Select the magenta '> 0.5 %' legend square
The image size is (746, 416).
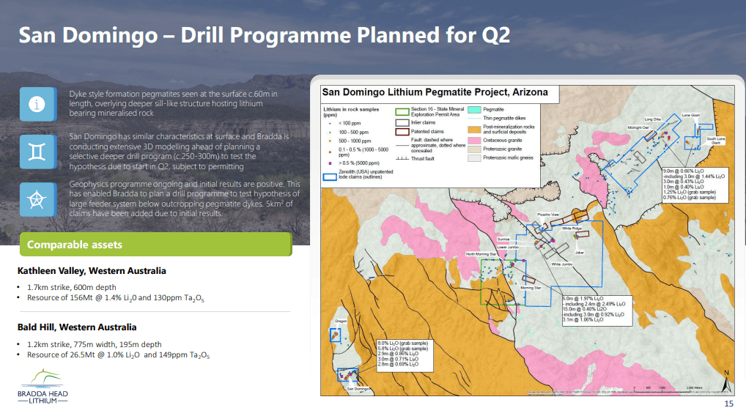330,163
